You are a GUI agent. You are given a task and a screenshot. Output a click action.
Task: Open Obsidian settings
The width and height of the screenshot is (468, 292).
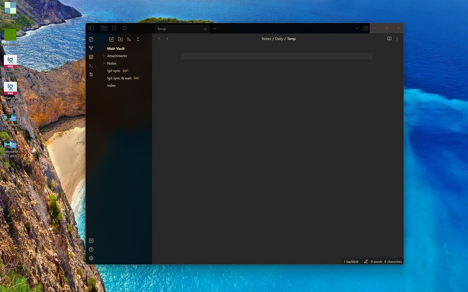point(91,258)
